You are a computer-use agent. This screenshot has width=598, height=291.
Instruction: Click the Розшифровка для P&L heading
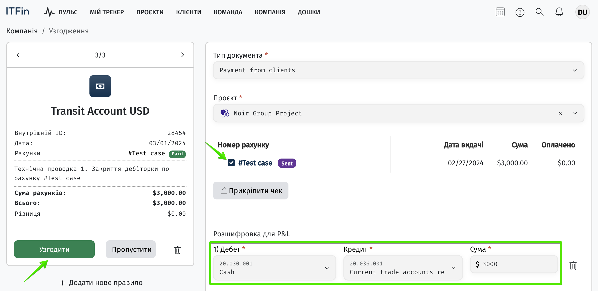tap(251, 234)
